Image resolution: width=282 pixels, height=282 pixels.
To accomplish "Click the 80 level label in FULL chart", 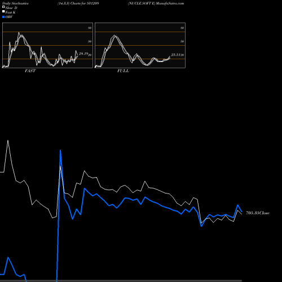I will 182,28.
